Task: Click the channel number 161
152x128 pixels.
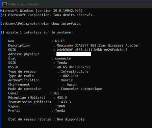Action: [56, 93]
